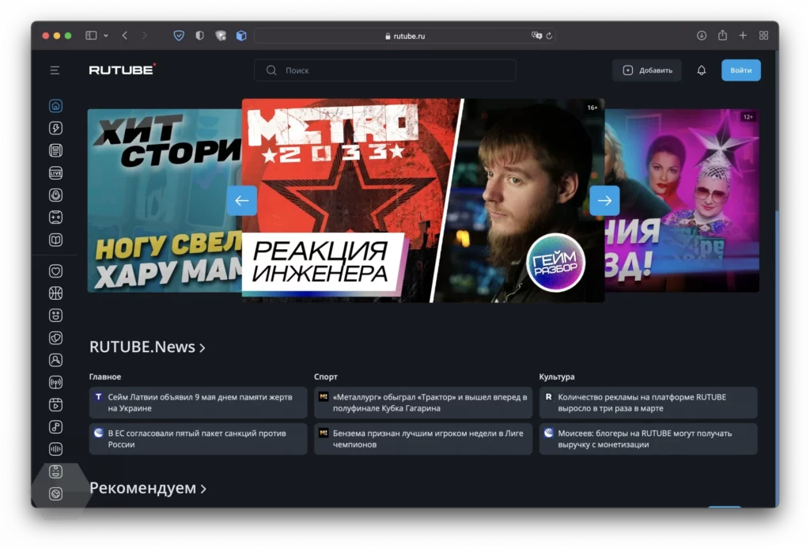Screen dimensions: 810x549
Task: Open Metro 2033 Реакция инженера banner
Action: click(423, 200)
